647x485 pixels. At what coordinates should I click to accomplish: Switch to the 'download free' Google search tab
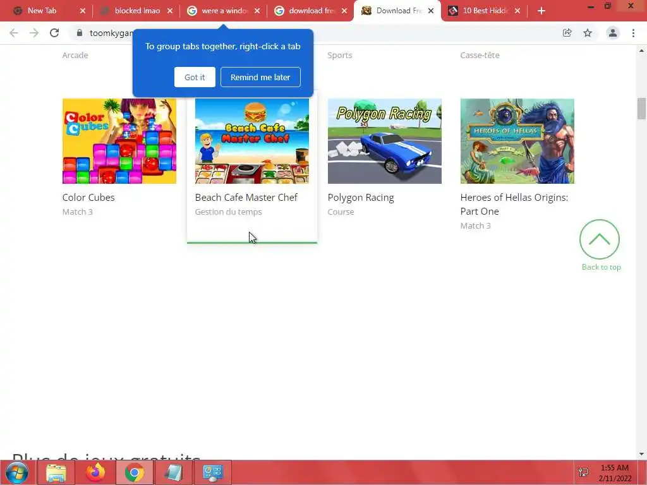point(311,11)
